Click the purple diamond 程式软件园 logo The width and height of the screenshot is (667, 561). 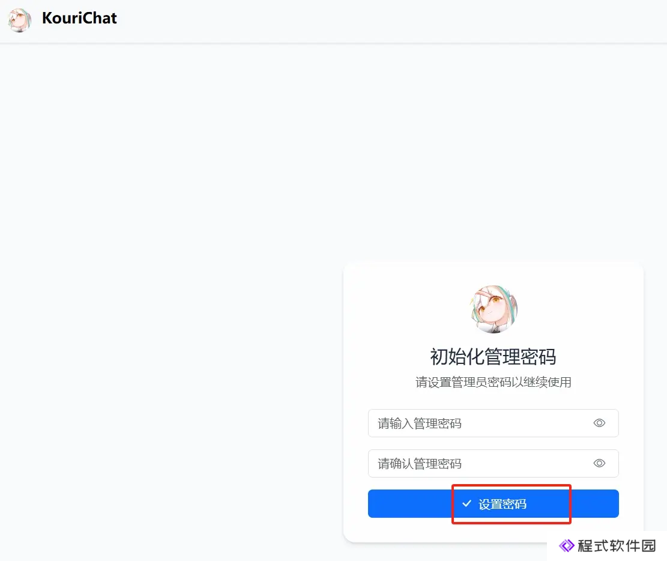tap(567, 545)
